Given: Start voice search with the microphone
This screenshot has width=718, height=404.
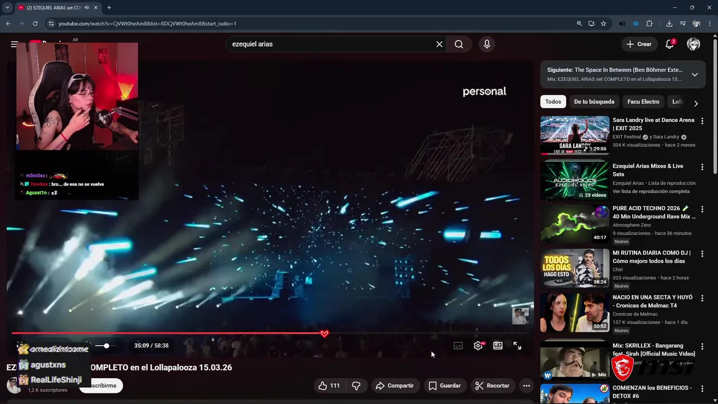Looking at the screenshot, I should (486, 44).
